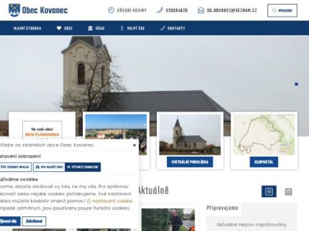Click the icon beside Volný čas menu
This screenshot has width=309, height=231.
click(122, 28)
